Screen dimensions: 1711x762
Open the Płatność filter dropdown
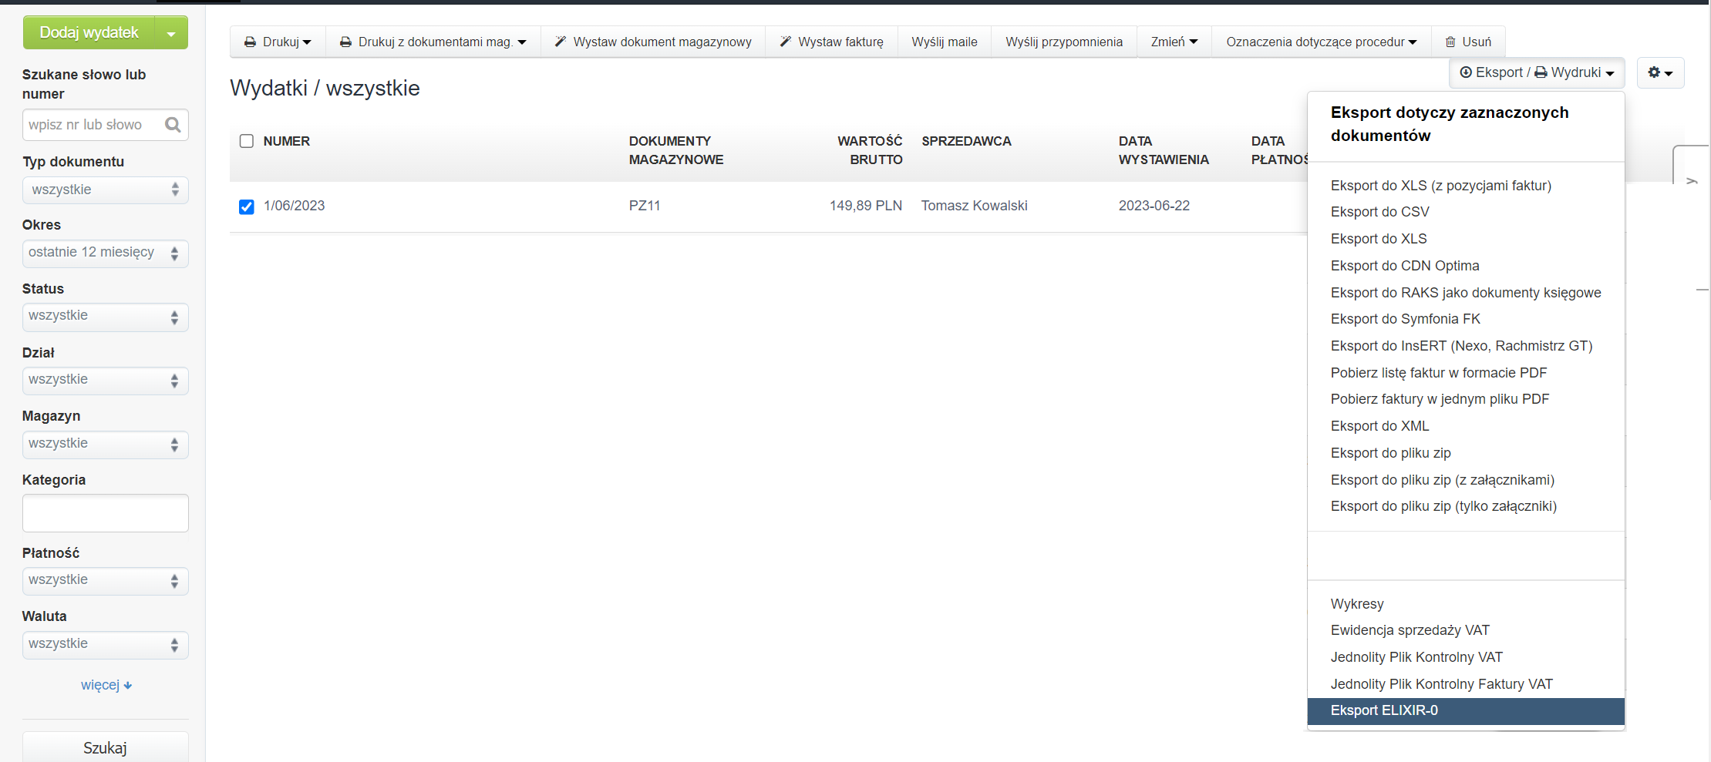pyautogui.click(x=106, y=580)
